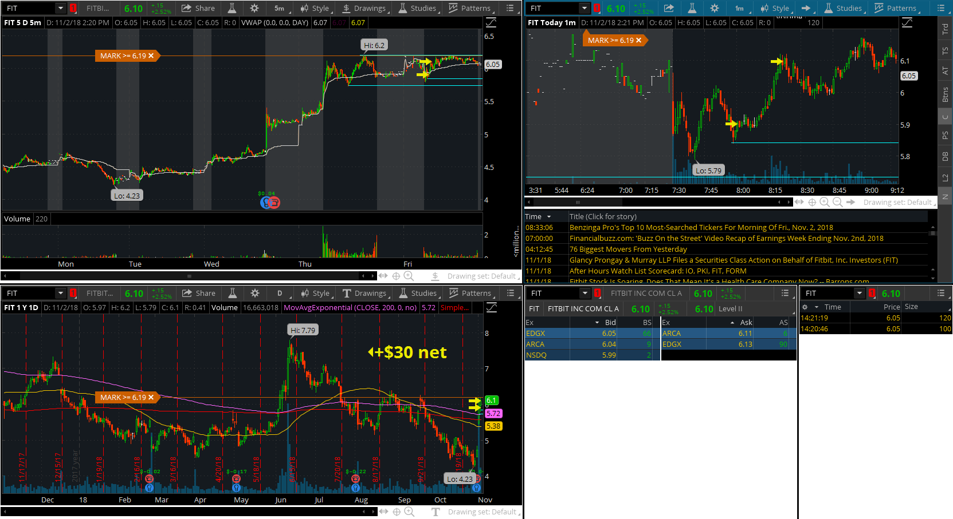Click the crosshair icon below the 1m chart
The width and height of the screenshot is (953, 519).
[x=812, y=202]
